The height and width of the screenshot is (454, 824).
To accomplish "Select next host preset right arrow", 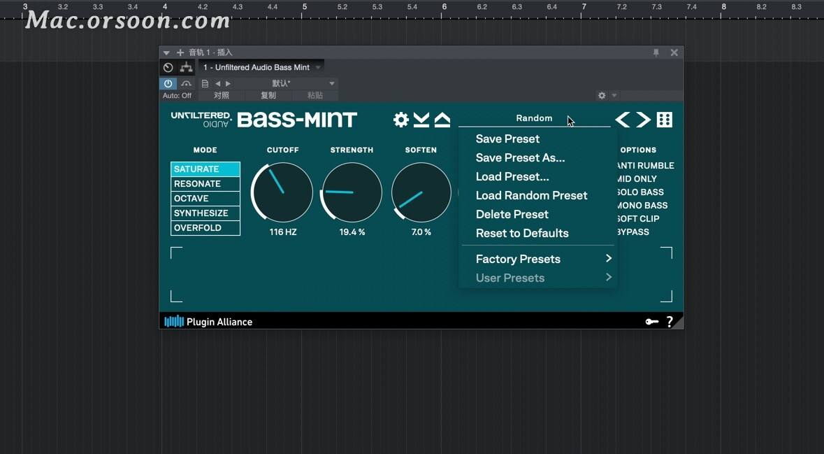I will pyautogui.click(x=228, y=83).
